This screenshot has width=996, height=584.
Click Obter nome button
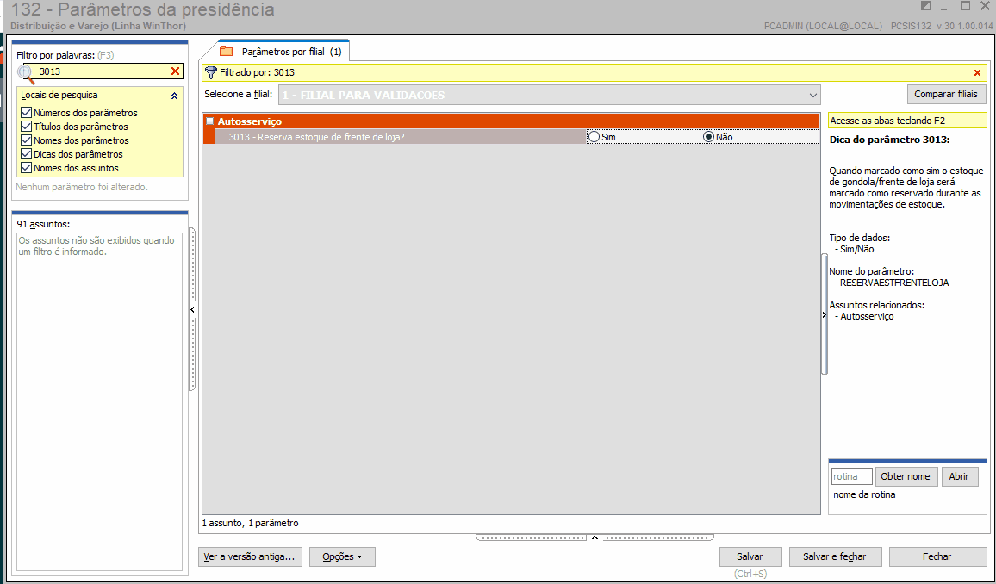(x=906, y=476)
